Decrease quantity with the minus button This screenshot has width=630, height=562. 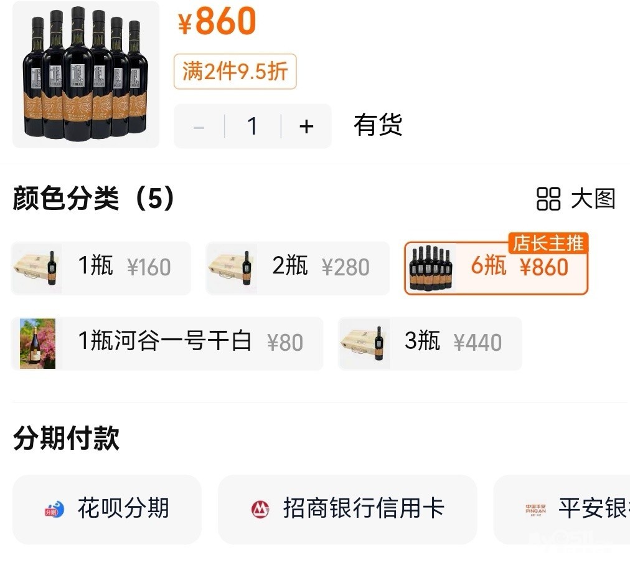199,126
